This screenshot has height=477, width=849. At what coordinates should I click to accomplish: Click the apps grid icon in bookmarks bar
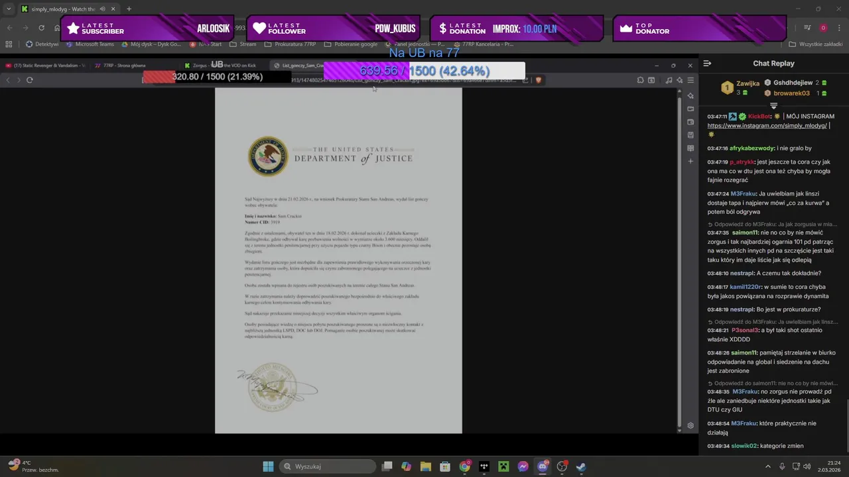(x=9, y=44)
